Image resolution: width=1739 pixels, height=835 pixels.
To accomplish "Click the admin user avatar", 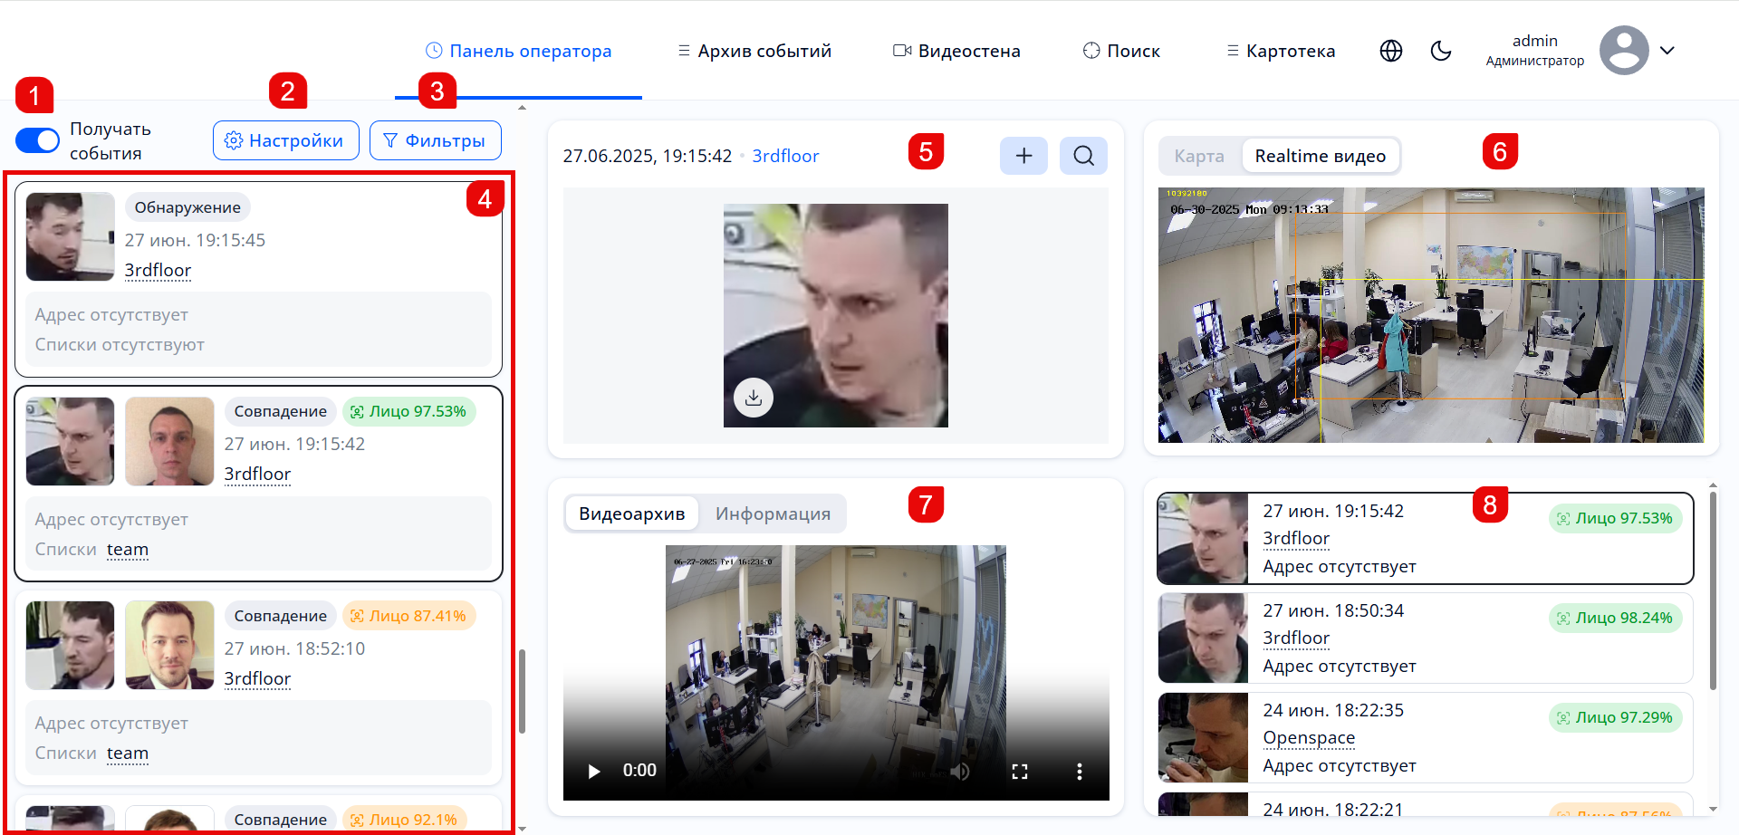I will (1624, 51).
